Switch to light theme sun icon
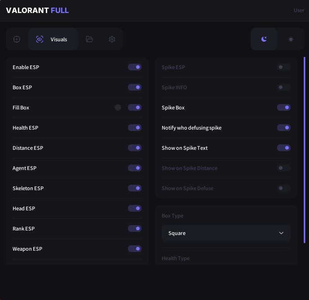Screen dimensions: 309x300 tap(291, 39)
